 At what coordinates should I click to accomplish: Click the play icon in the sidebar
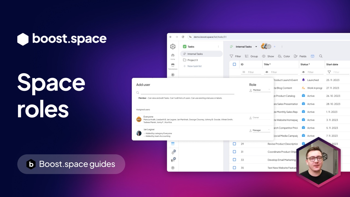pos(173,75)
